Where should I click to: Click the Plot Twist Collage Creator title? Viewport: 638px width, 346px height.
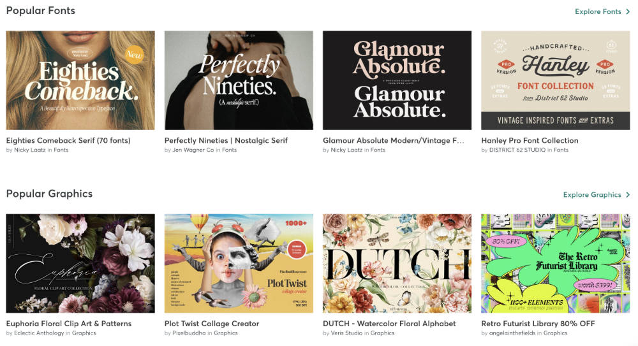pyautogui.click(x=212, y=324)
